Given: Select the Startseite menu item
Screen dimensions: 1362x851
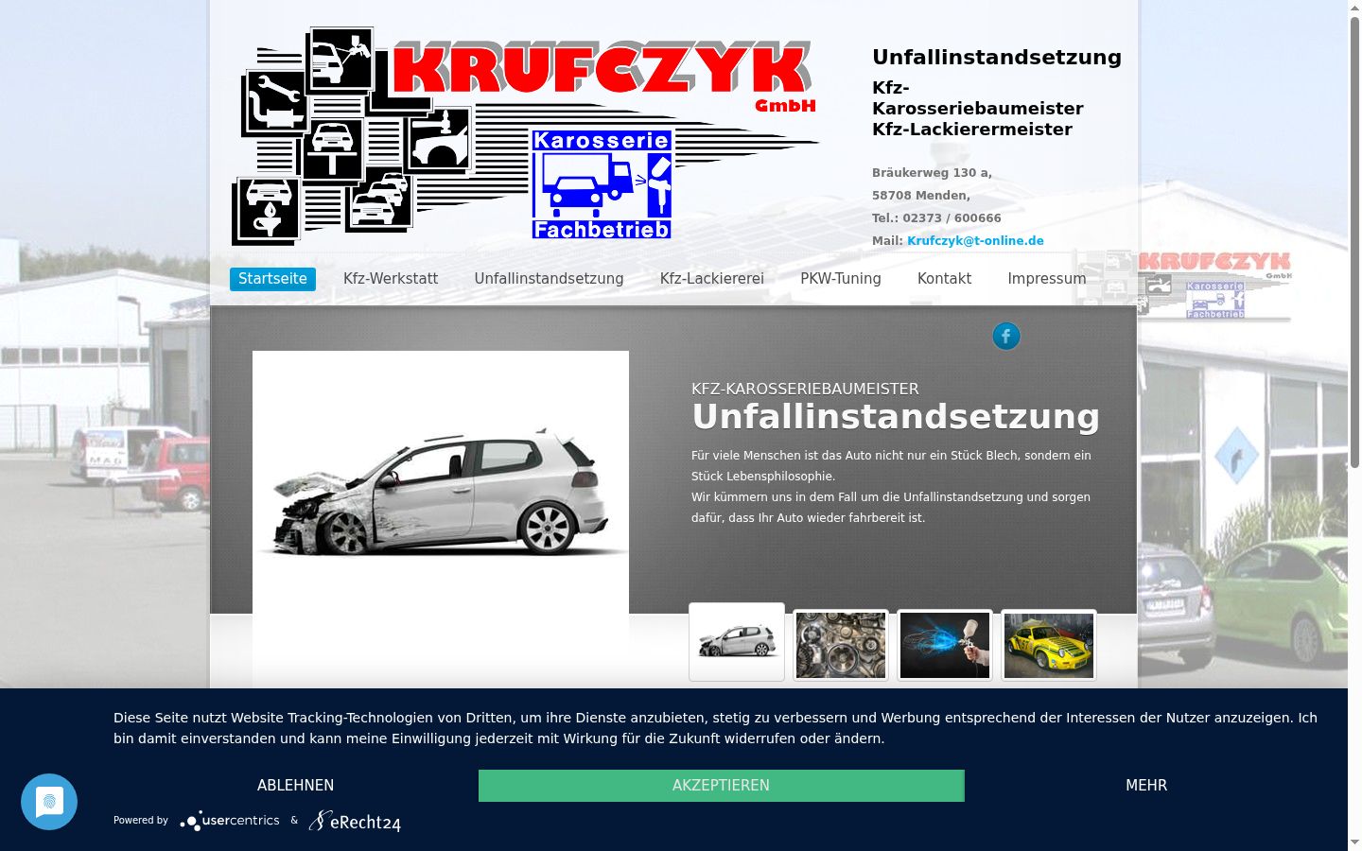Looking at the screenshot, I should click(272, 279).
